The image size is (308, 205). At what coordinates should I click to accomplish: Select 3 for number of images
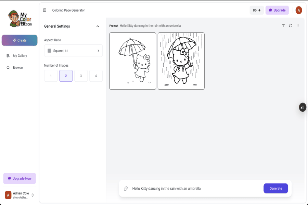click(81, 76)
